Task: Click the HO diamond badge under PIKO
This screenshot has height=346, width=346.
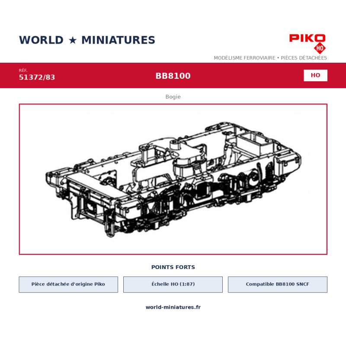Action: tap(320, 48)
